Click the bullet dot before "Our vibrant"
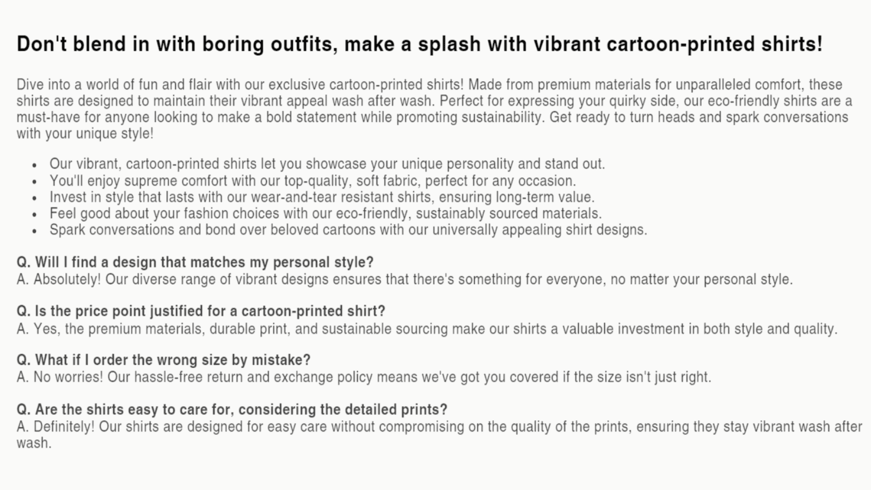Screen dimensions: 871x490 34,165
